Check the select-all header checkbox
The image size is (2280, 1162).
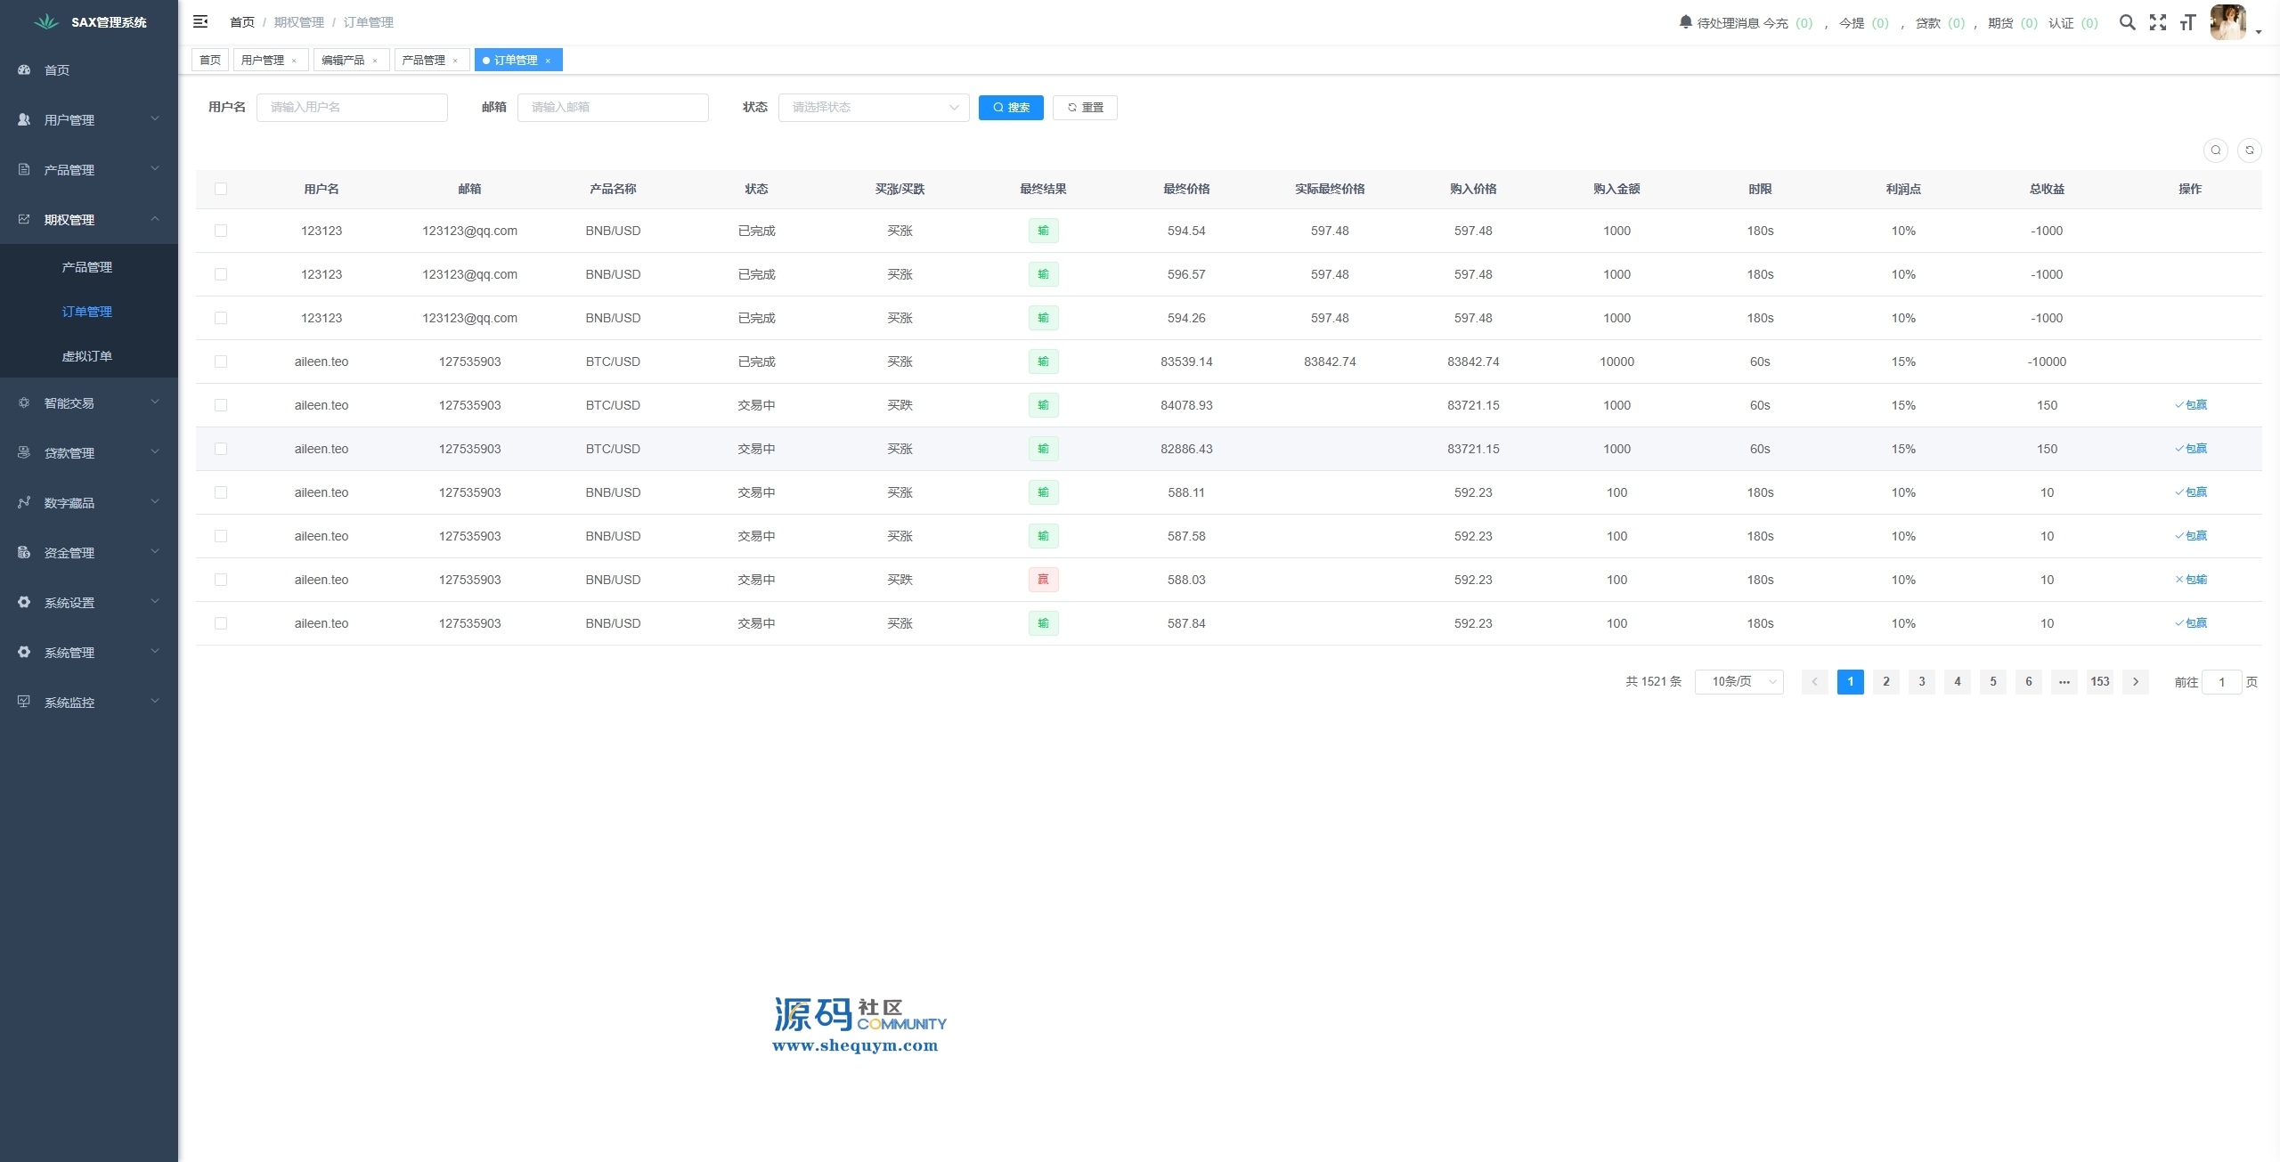(x=221, y=189)
